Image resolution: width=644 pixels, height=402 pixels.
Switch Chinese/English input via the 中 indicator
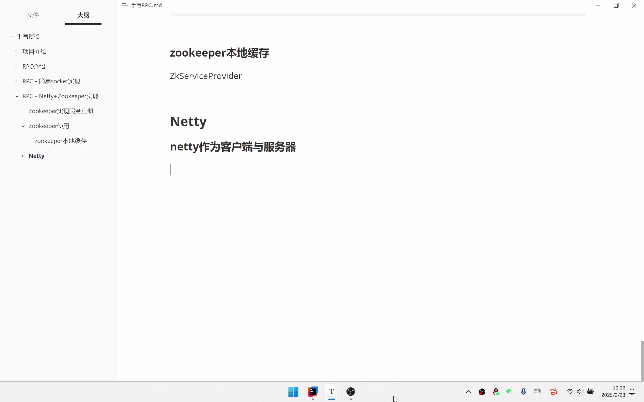(538, 391)
